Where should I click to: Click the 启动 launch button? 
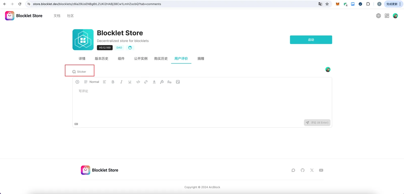tap(311, 40)
